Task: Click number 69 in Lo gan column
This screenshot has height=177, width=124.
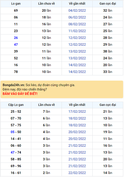Action: 16,10
